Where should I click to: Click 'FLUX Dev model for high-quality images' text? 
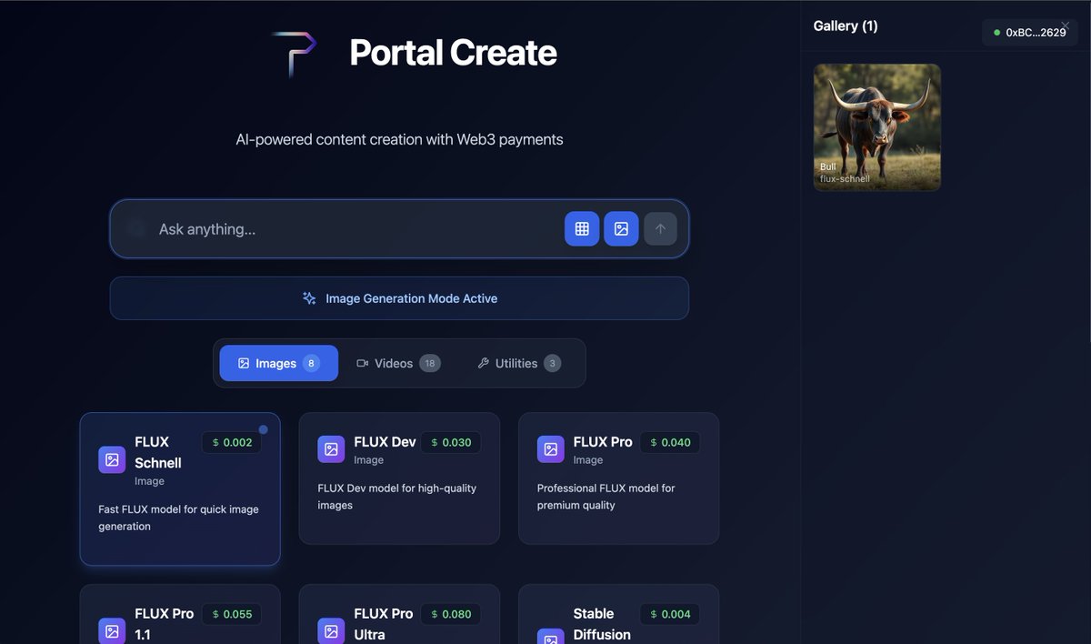(x=397, y=497)
